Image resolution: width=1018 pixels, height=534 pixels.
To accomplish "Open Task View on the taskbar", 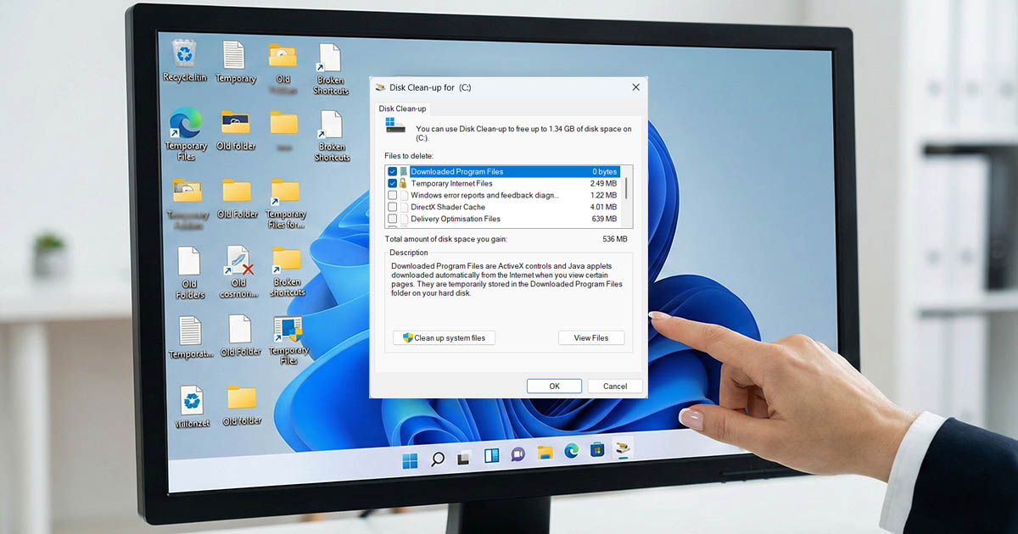I will point(464,459).
